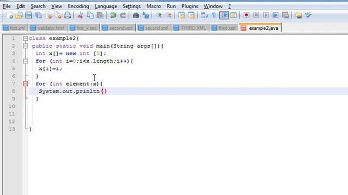Screen dimensions: 348x195
Task: Create a new document with New icon
Action: pos(9,15)
